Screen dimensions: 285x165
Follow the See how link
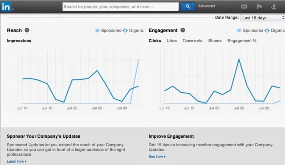click(157, 157)
